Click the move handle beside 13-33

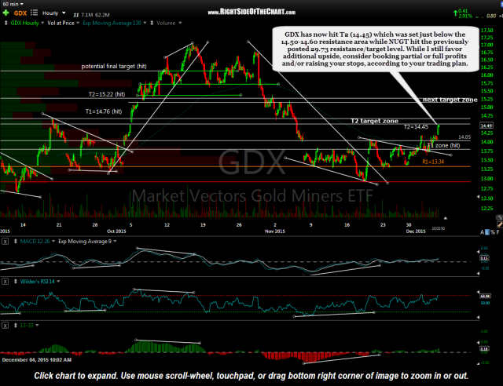click(x=15, y=326)
